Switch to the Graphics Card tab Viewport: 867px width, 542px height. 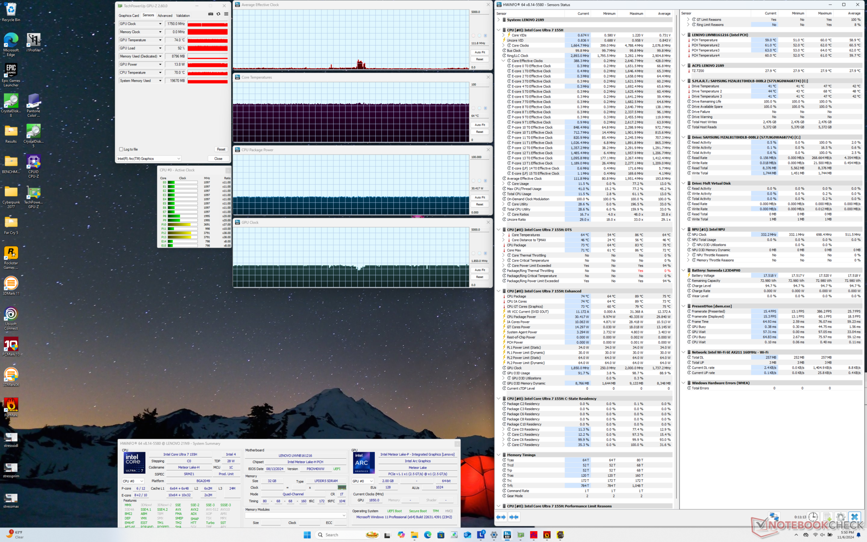pos(129,15)
